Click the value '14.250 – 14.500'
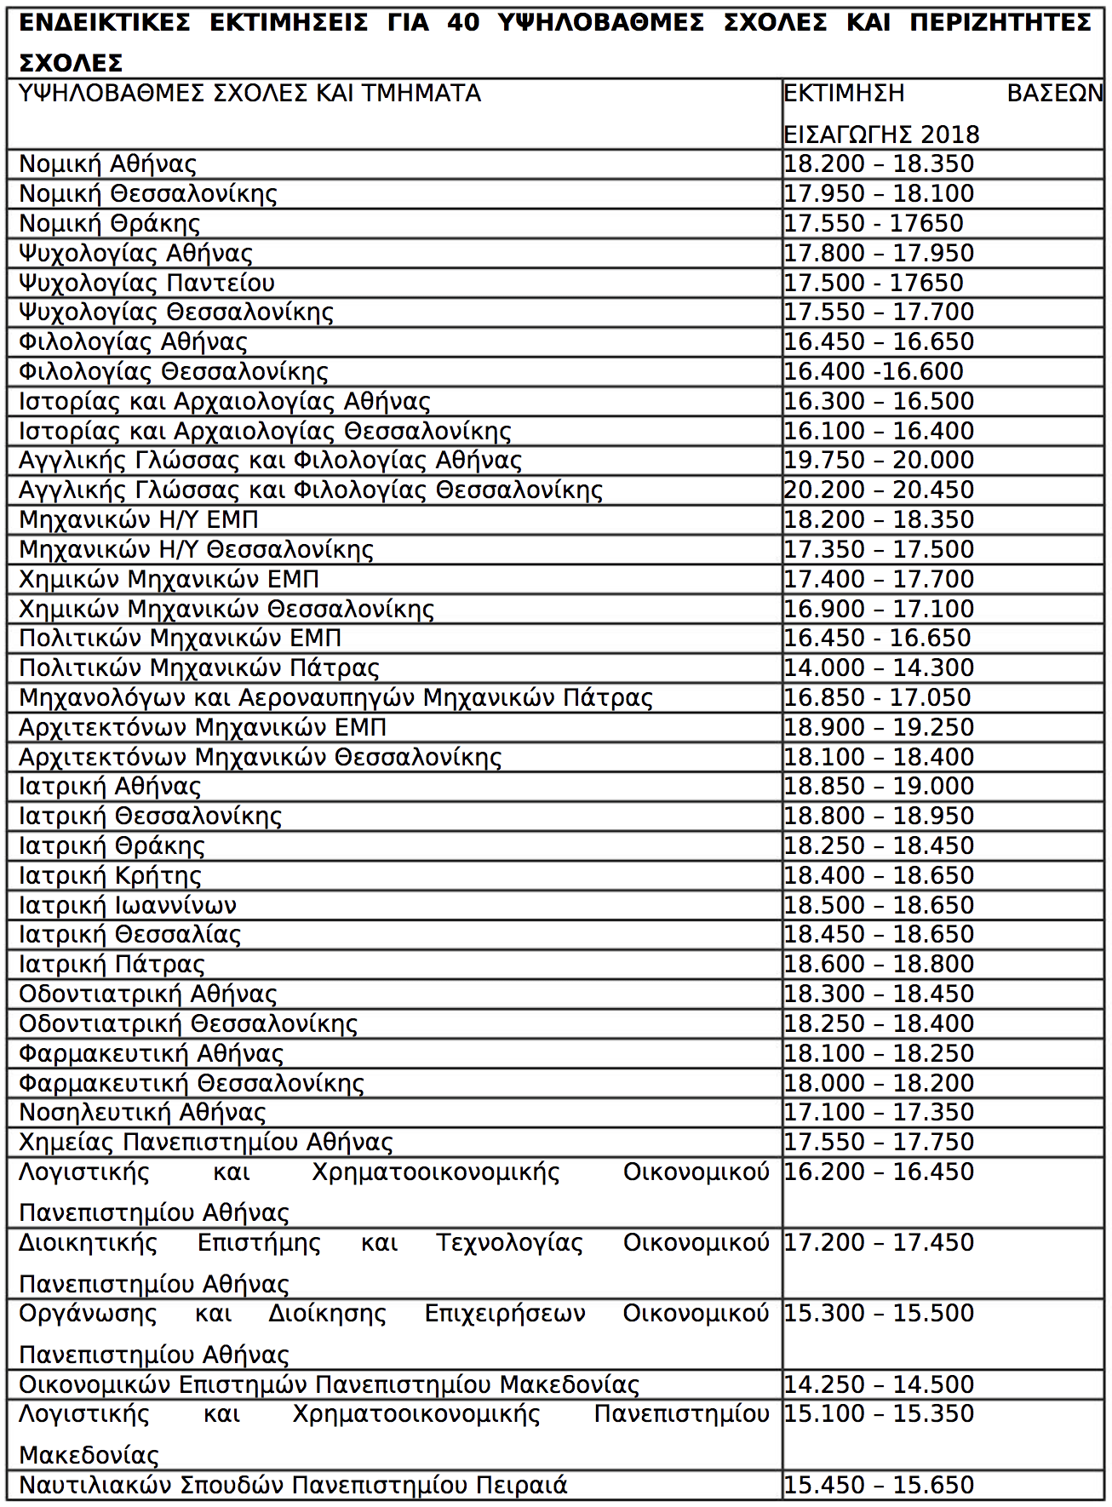 point(879,1385)
